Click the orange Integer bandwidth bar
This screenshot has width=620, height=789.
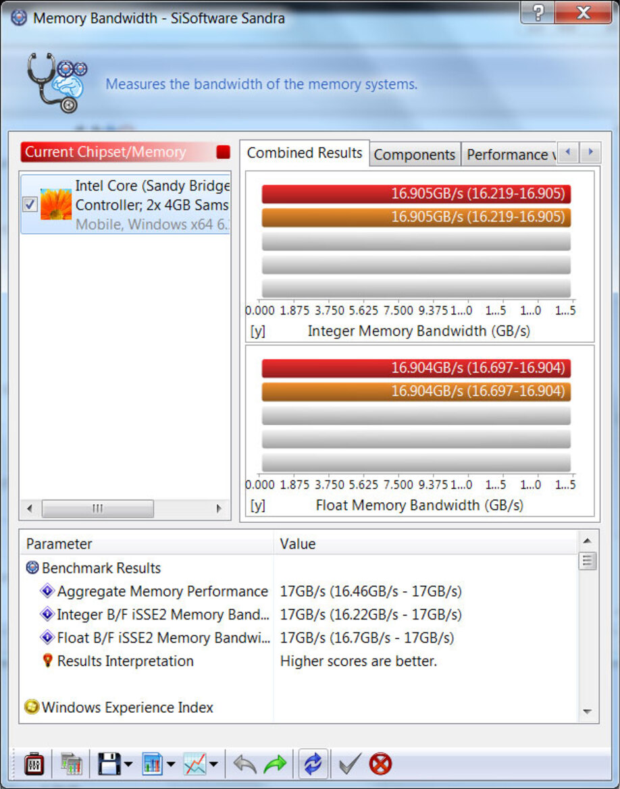(x=416, y=217)
